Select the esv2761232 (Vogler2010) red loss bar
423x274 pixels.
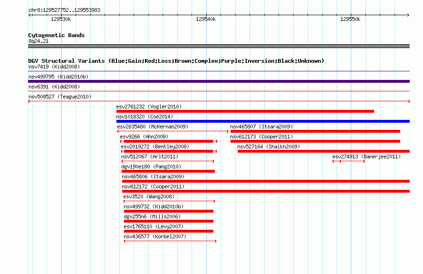click(245, 111)
